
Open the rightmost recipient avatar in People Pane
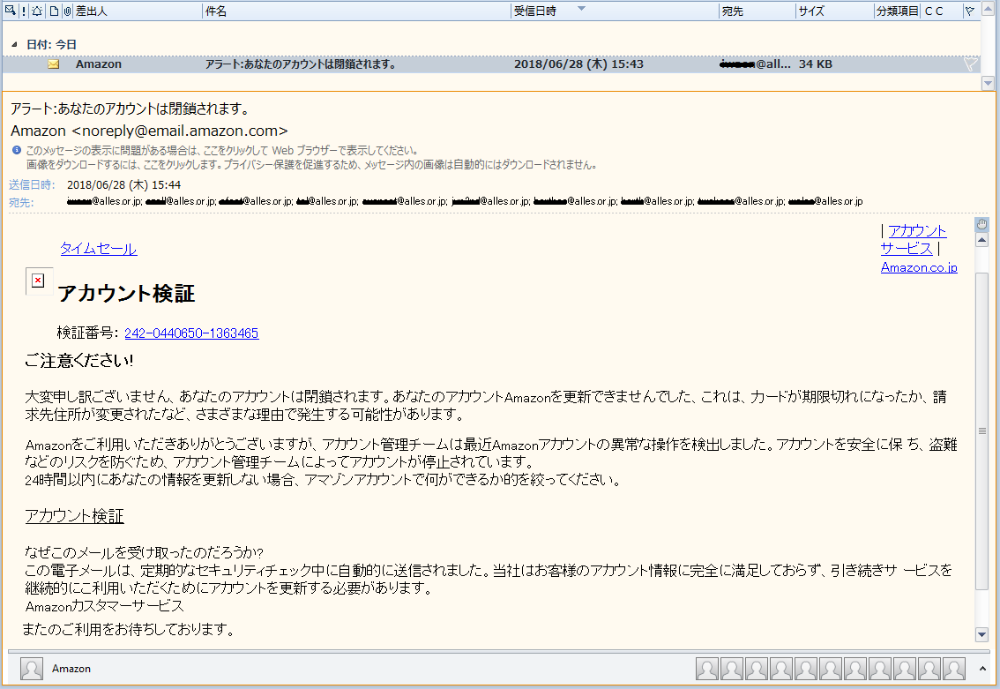[954, 669]
